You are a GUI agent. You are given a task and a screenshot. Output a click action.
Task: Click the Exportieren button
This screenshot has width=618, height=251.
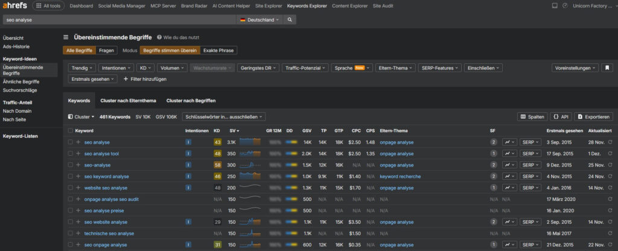(594, 116)
